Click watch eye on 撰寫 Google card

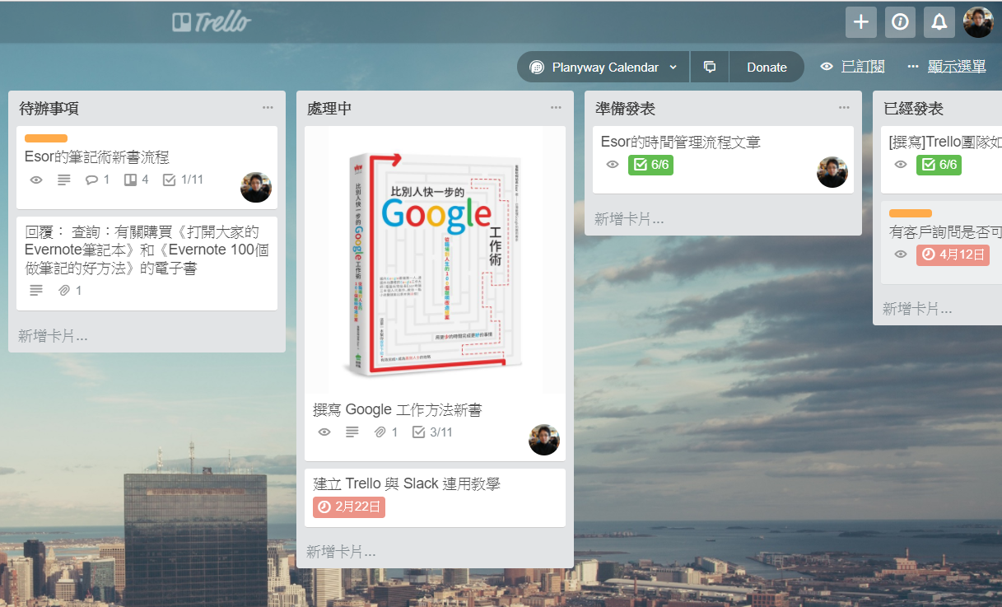pyautogui.click(x=324, y=432)
